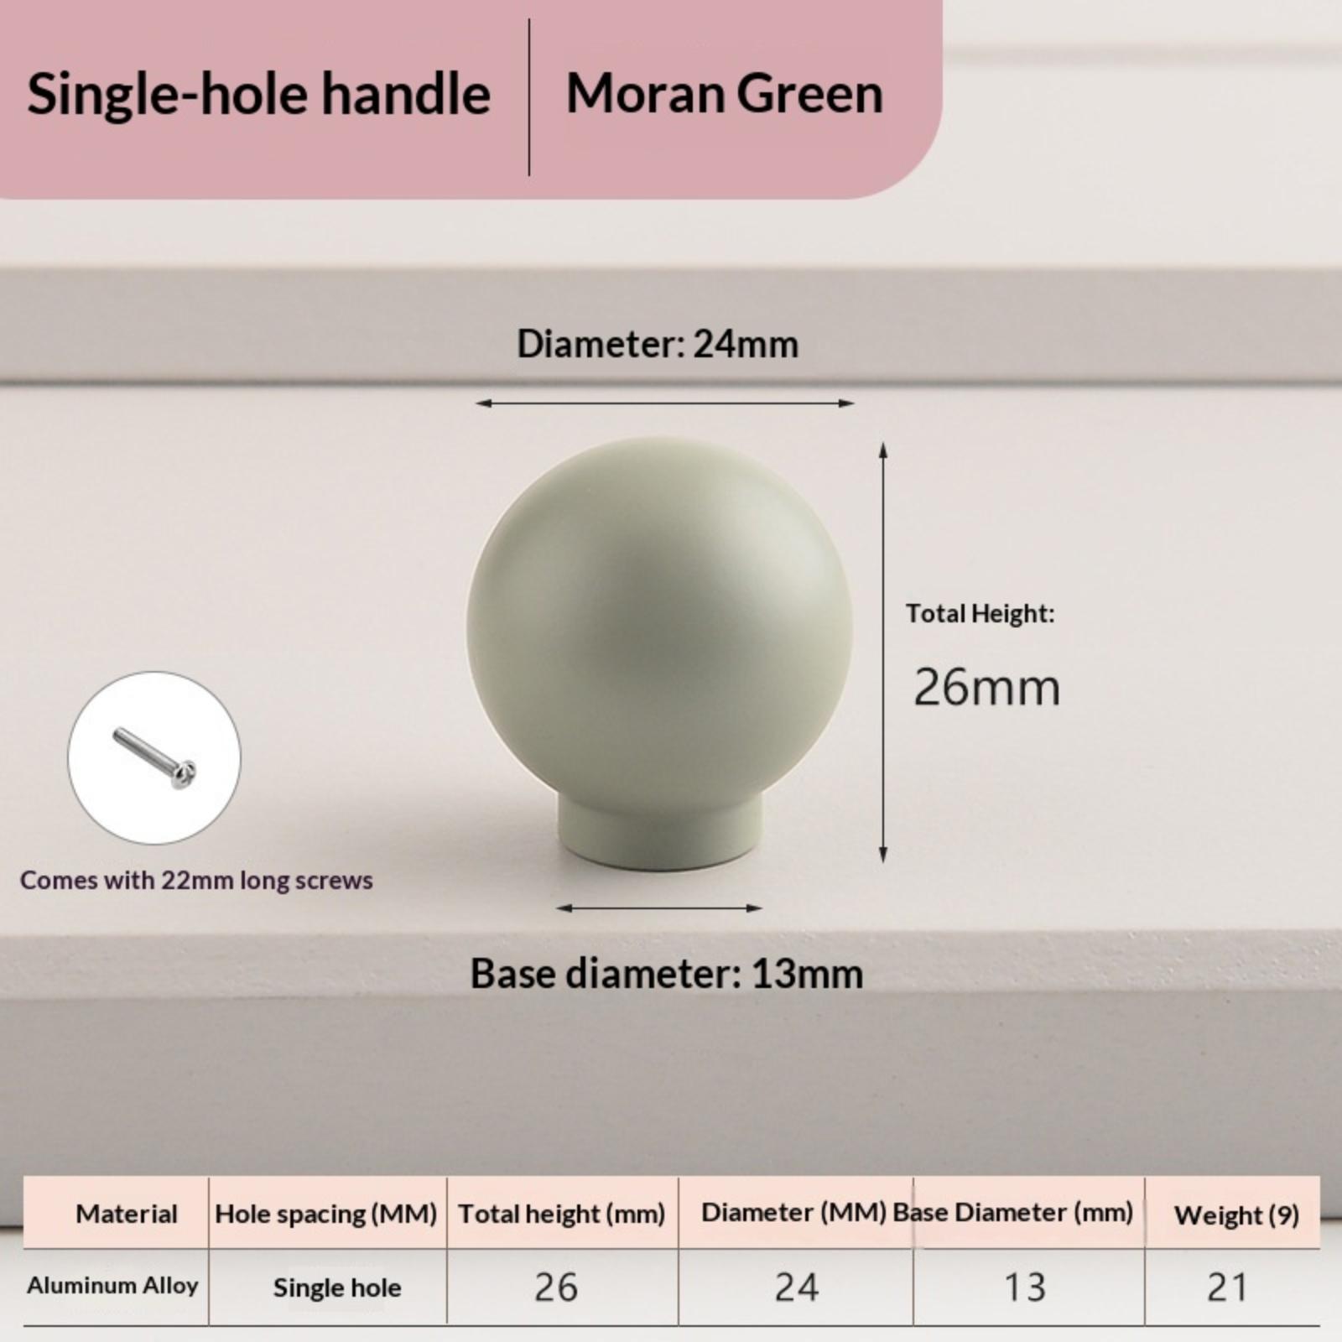This screenshot has width=1342, height=1342.
Task: Select the "Moran Green" color label
Action: [x=725, y=94]
